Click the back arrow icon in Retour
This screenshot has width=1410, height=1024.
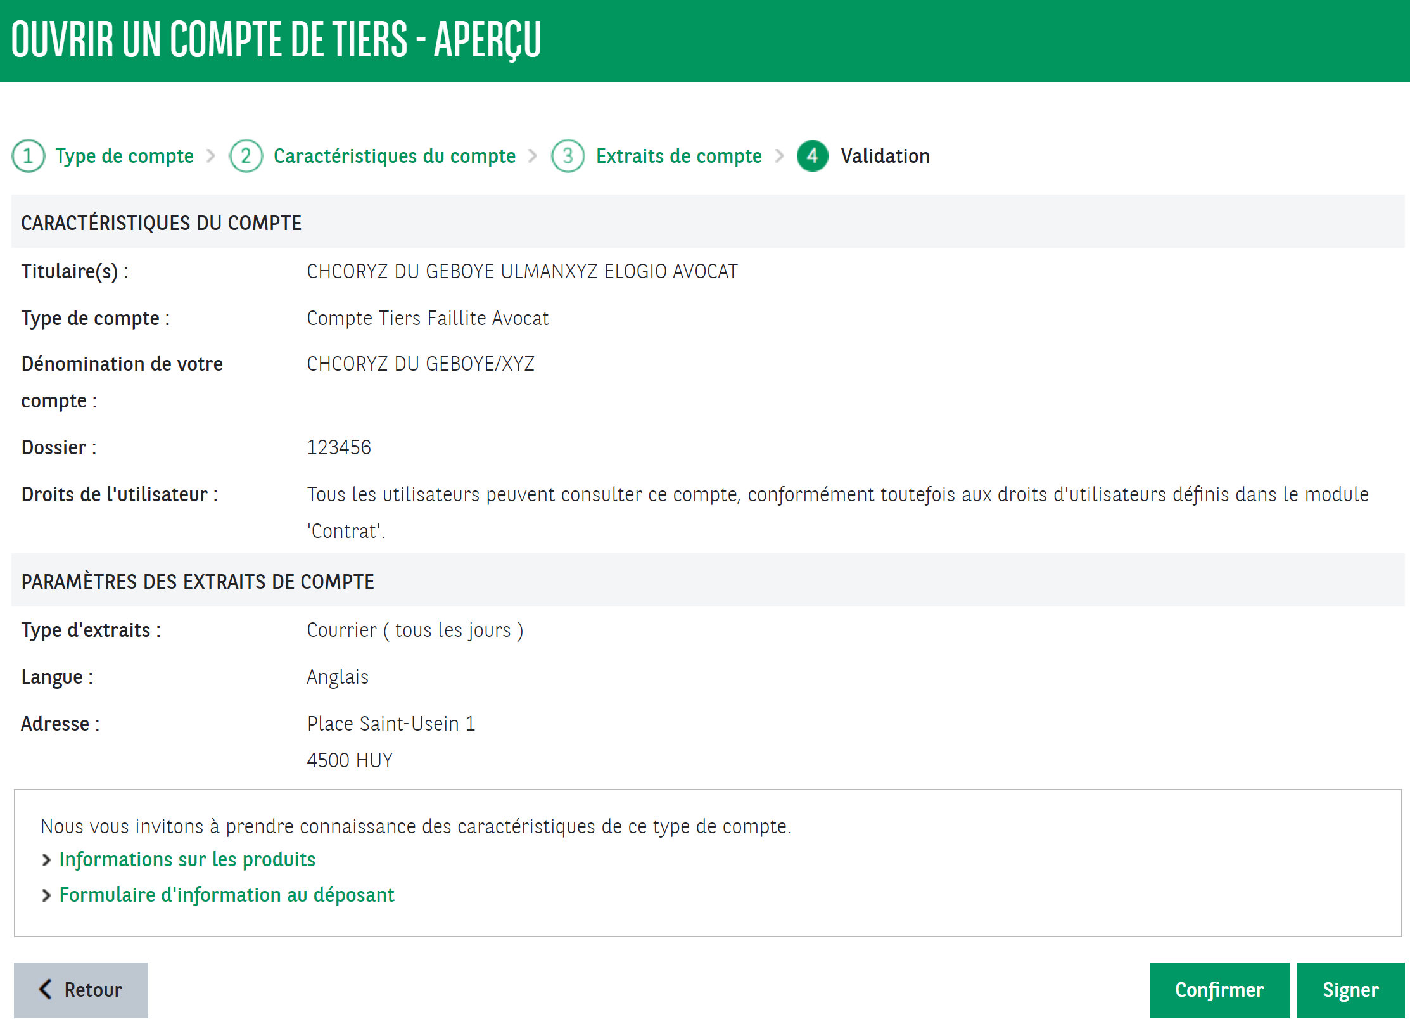click(x=46, y=989)
